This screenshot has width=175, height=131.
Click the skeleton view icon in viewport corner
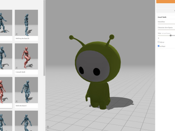[48, 127]
